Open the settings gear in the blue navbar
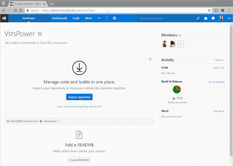This screenshot has height=166, width=233. (114, 18)
